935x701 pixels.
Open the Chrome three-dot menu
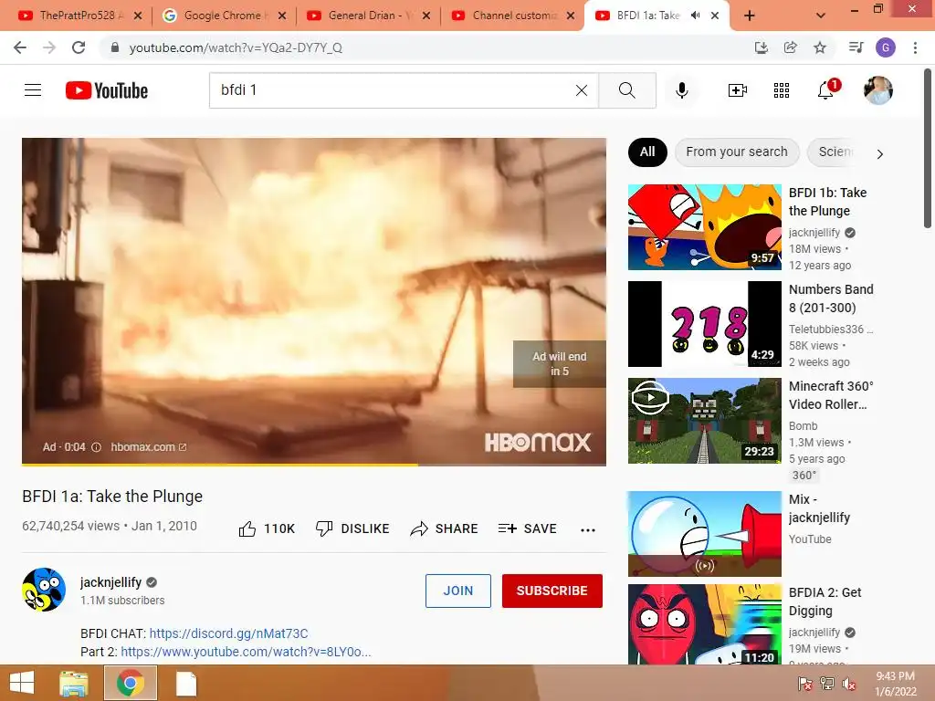[915, 47]
